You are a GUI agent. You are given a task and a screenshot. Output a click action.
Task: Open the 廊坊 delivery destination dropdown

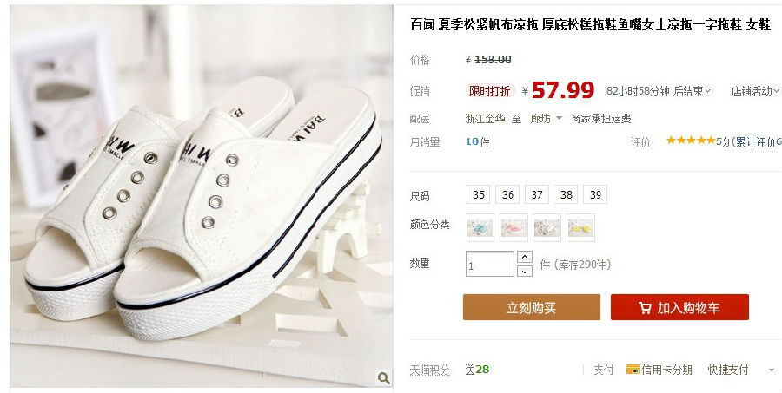point(547,119)
